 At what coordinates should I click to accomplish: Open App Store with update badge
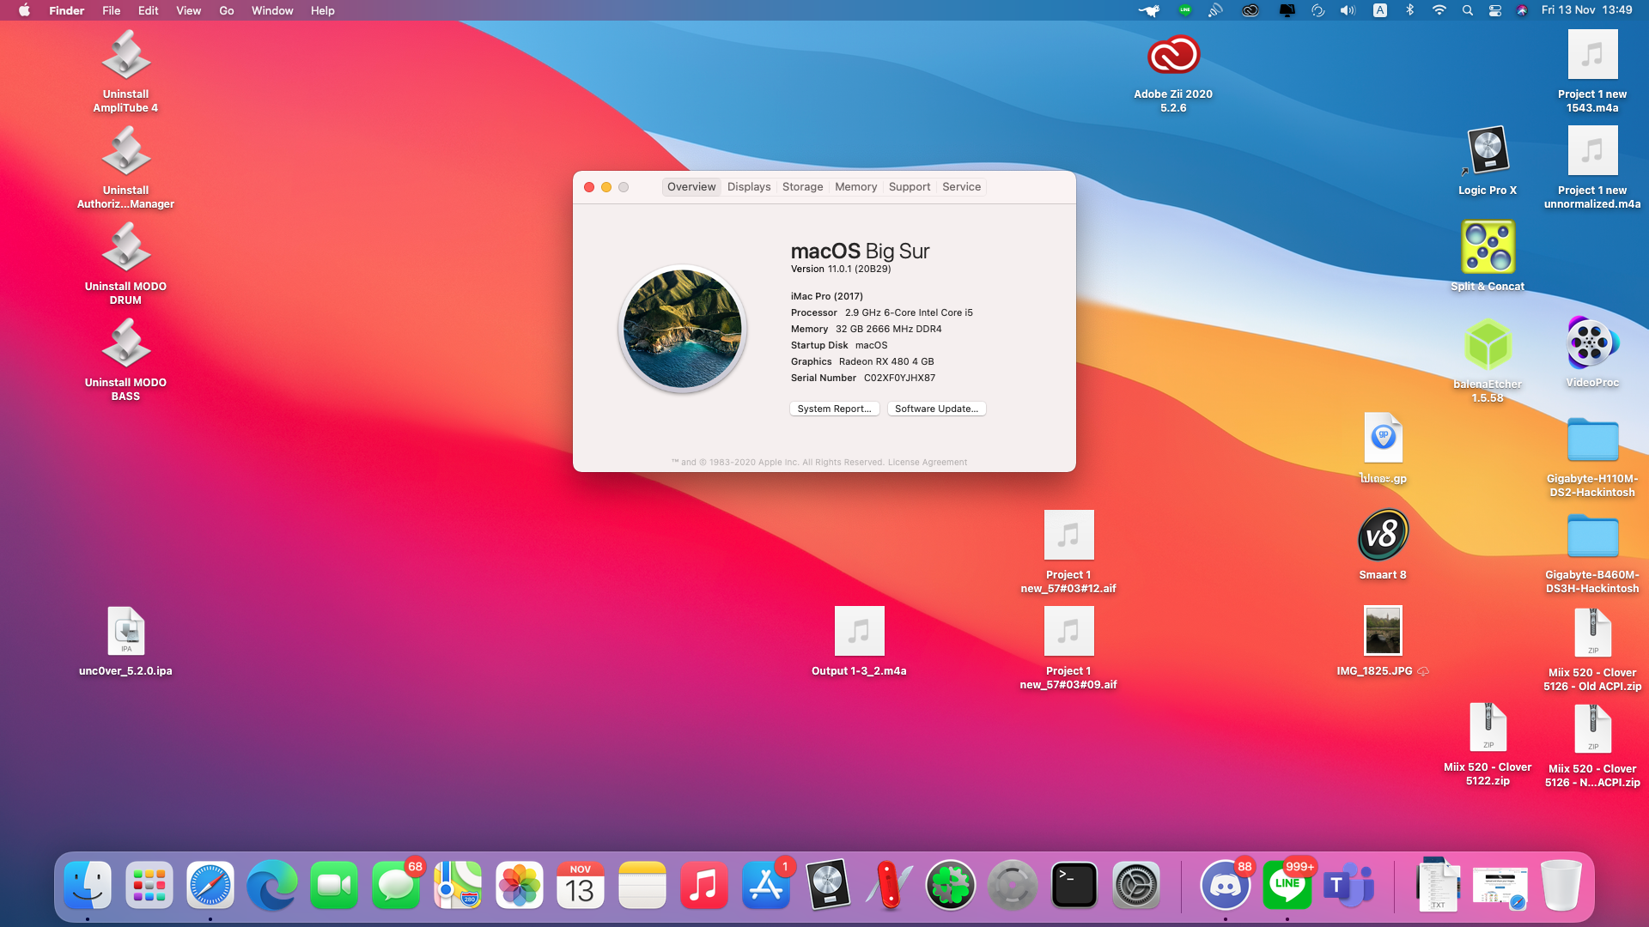point(766,885)
